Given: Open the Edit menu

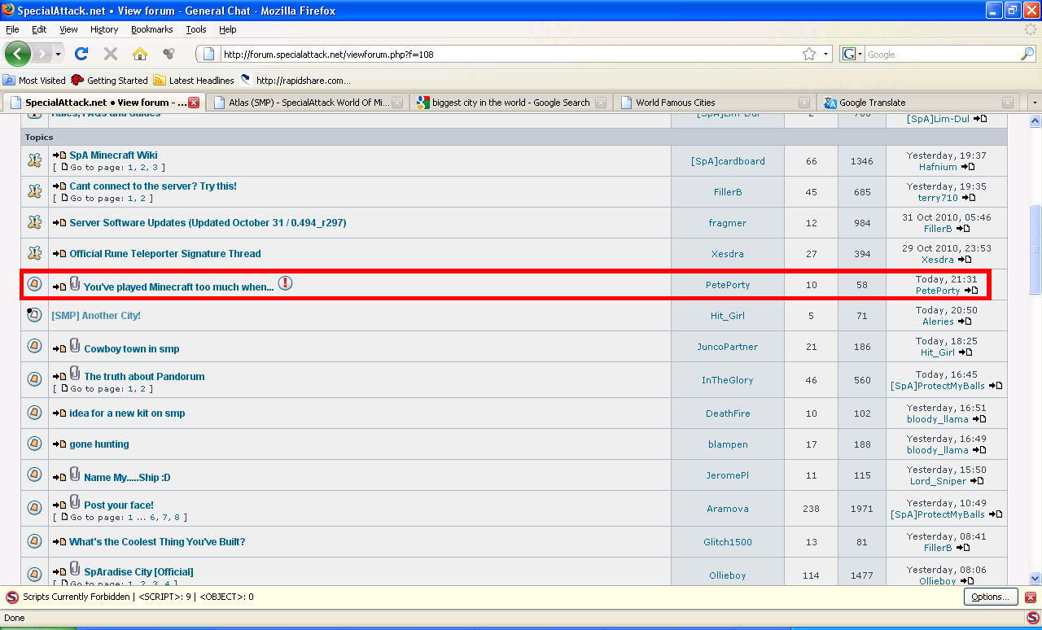Looking at the screenshot, I should click(x=39, y=29).
